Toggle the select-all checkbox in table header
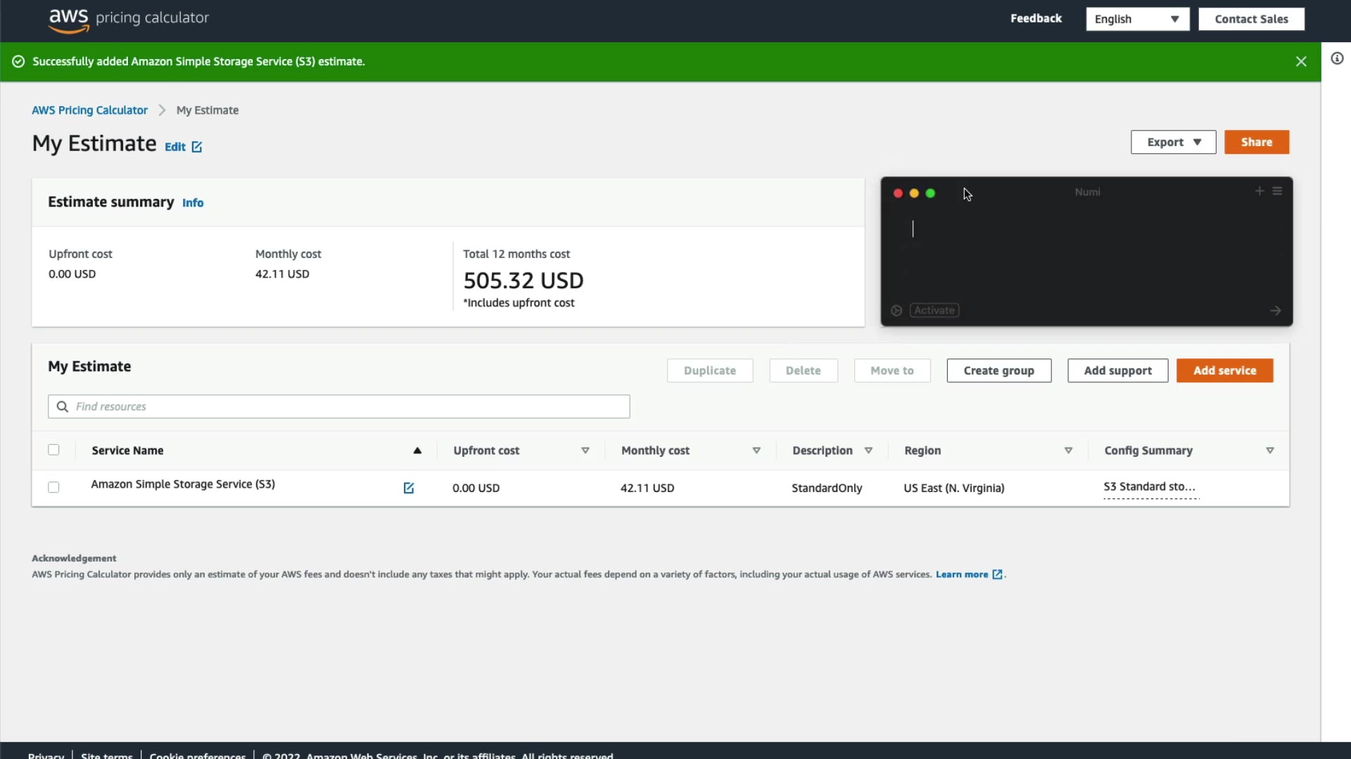Screen dimensions: 1351x759 (x=53, y=450)
